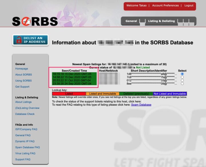The width and height of the screenshot is (206, 167).
Task: Open the ISP/Company FAQ link
Action: point(26,129)
